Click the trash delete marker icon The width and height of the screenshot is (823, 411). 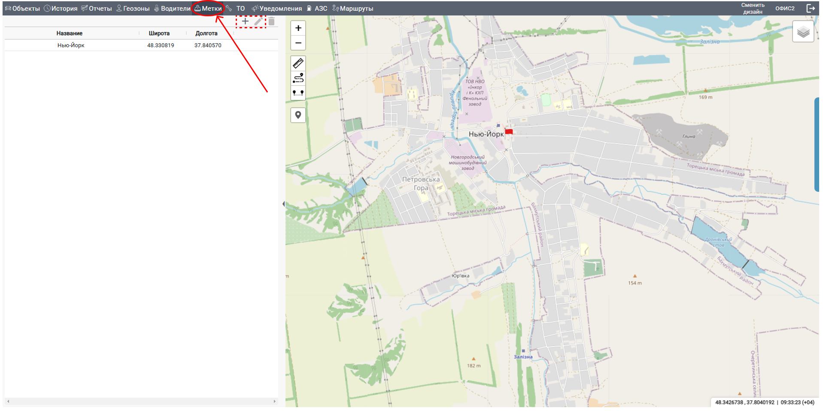(x=271, y=21)
